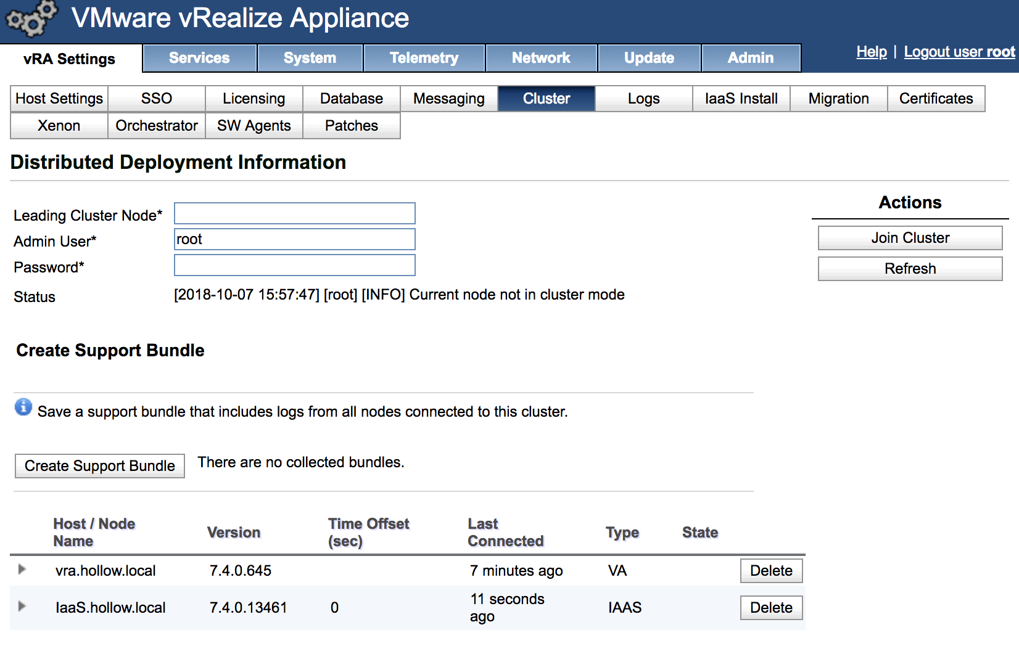Delete the vra.hollow.local node
Screen dimensions: 1019x646
click(771, 571)
